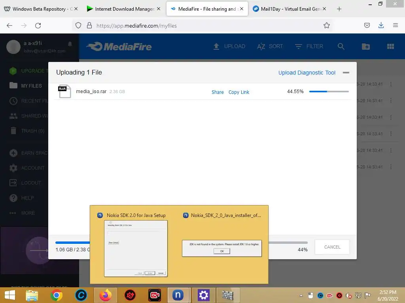Click the RAR file icon of media_iso.rar
This screenshot has height=303, width=405.
pos(64,92)
